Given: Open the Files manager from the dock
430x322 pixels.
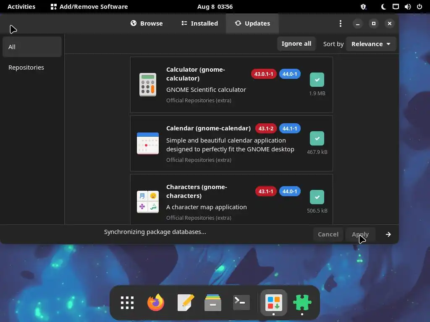Looking at the screenshot, I should (x=213, y=303).
